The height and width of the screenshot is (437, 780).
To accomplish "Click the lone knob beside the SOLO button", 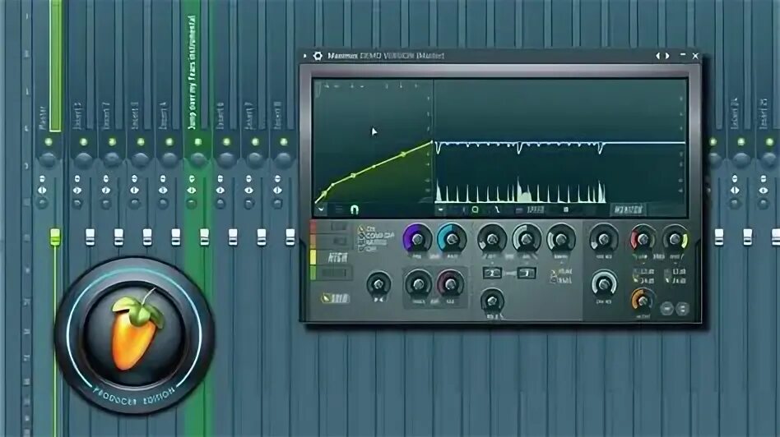I will (378, 283).
